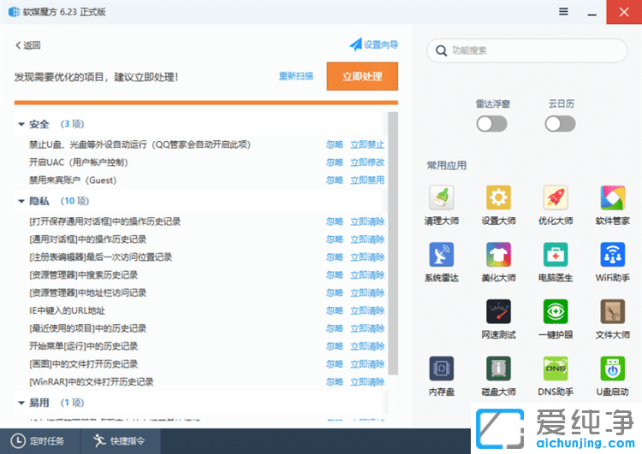Open the hamburger menu in title bar

pyautogui.click(x=563, y=12)
